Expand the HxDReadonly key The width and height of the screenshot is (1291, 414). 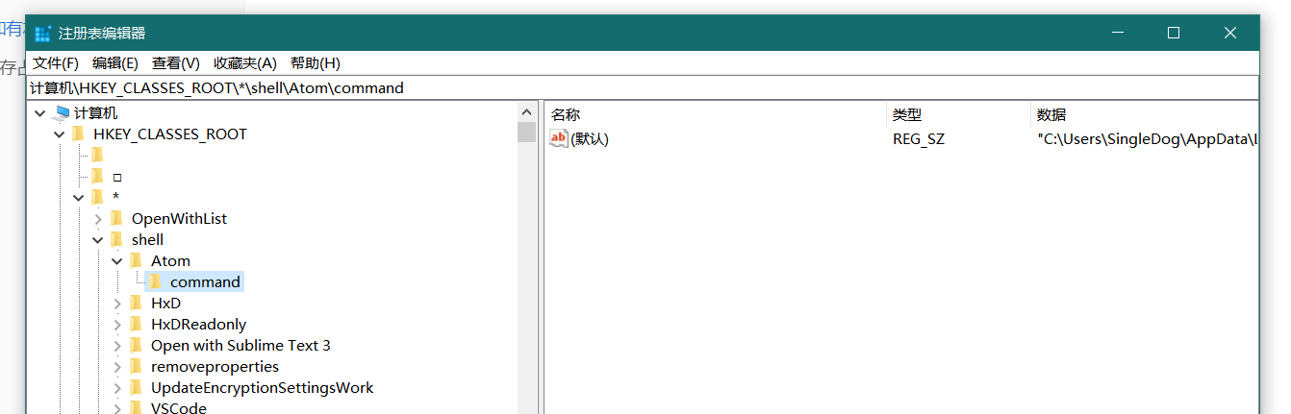[x=117, y=325]
